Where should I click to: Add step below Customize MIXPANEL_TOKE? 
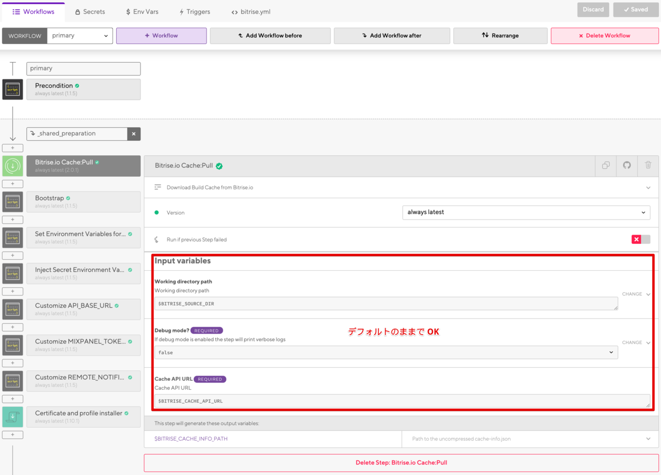(x=13, y=363)
